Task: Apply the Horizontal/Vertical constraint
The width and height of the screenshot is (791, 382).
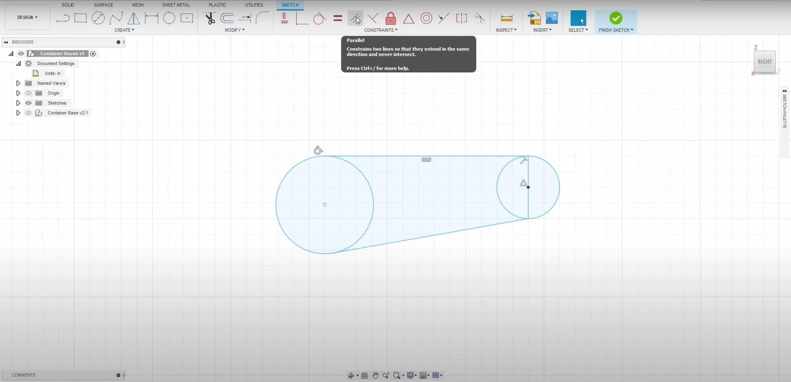Action: [x=284, y=18]
